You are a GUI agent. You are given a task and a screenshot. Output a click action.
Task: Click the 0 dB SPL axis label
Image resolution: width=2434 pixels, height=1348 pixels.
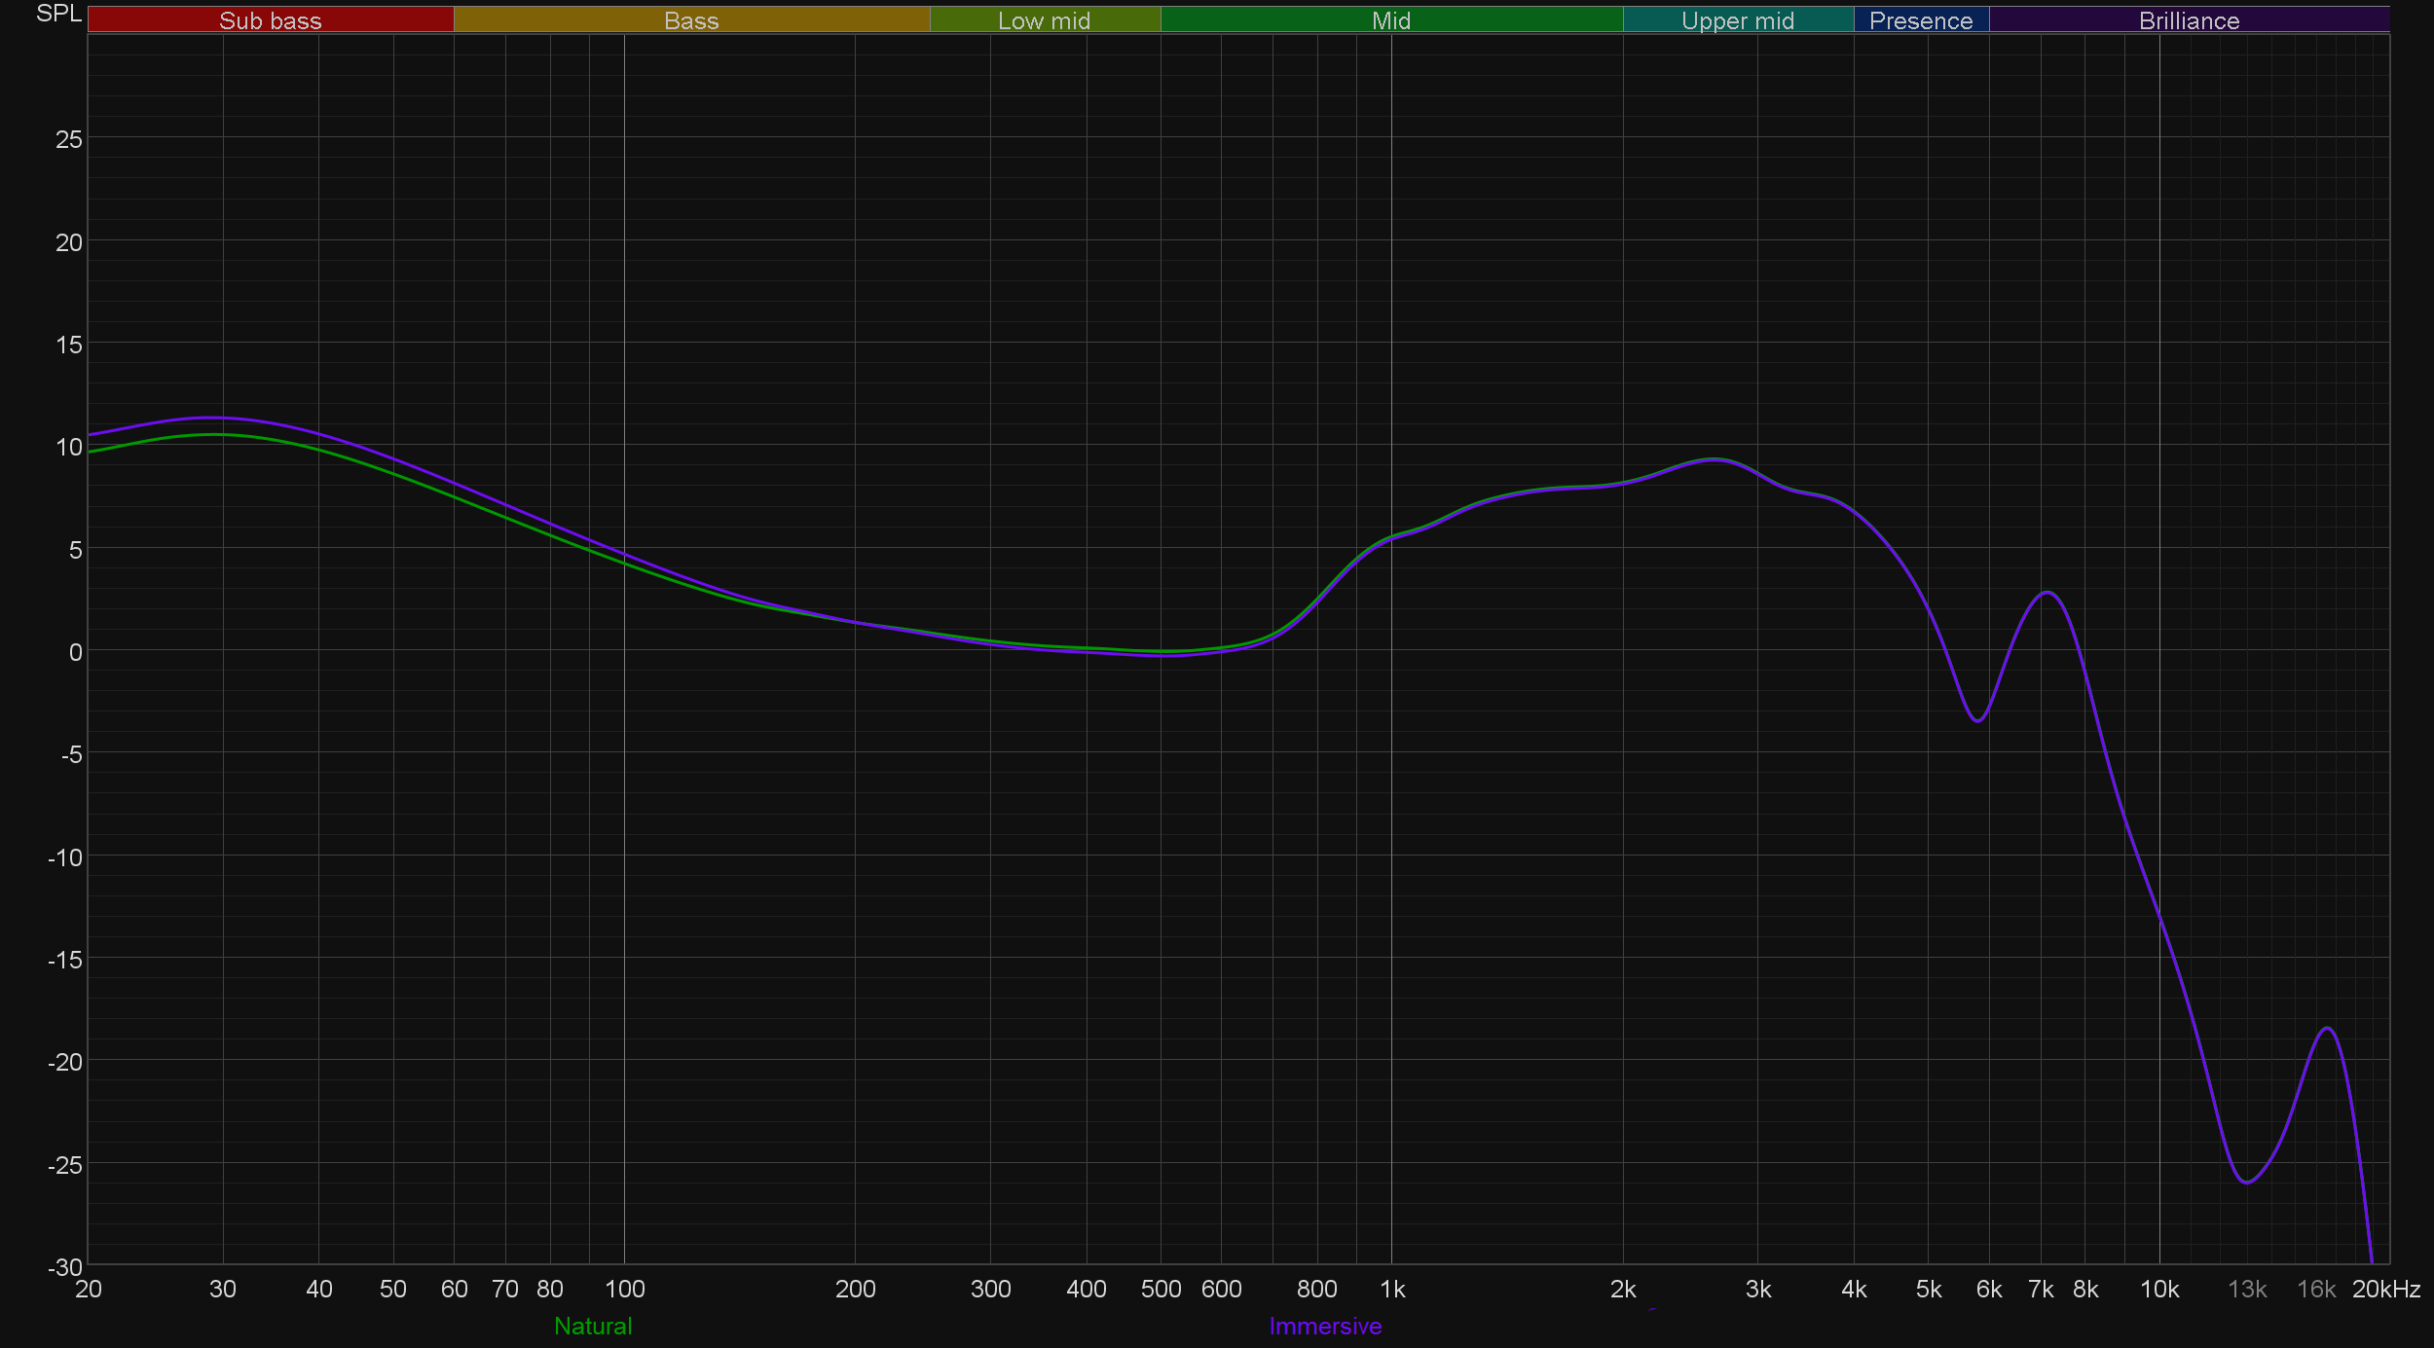click(75, 652)
